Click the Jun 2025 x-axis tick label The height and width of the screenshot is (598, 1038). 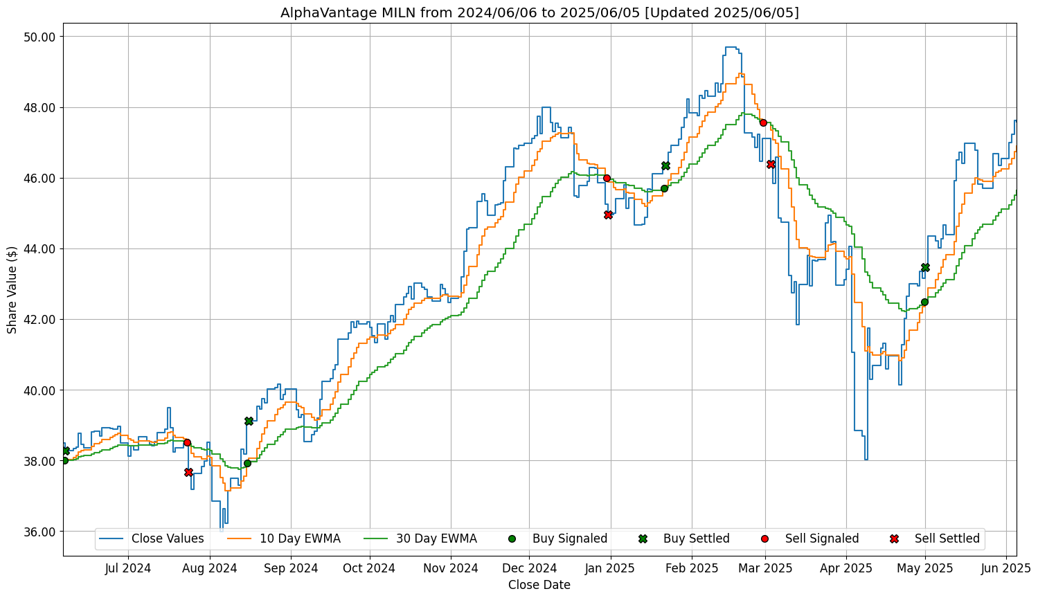tap(1007, 568)
